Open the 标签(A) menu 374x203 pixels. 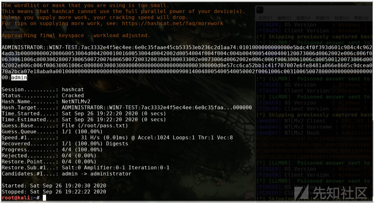(342, 18)
